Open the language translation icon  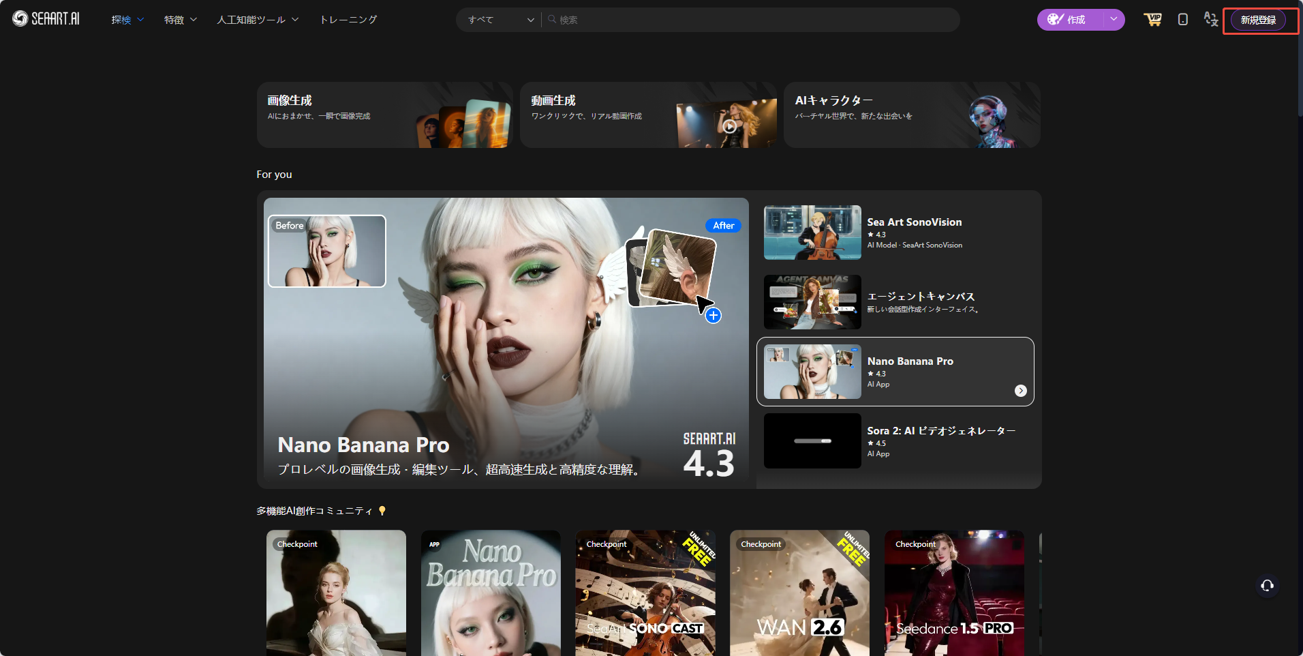point(1210,20)
